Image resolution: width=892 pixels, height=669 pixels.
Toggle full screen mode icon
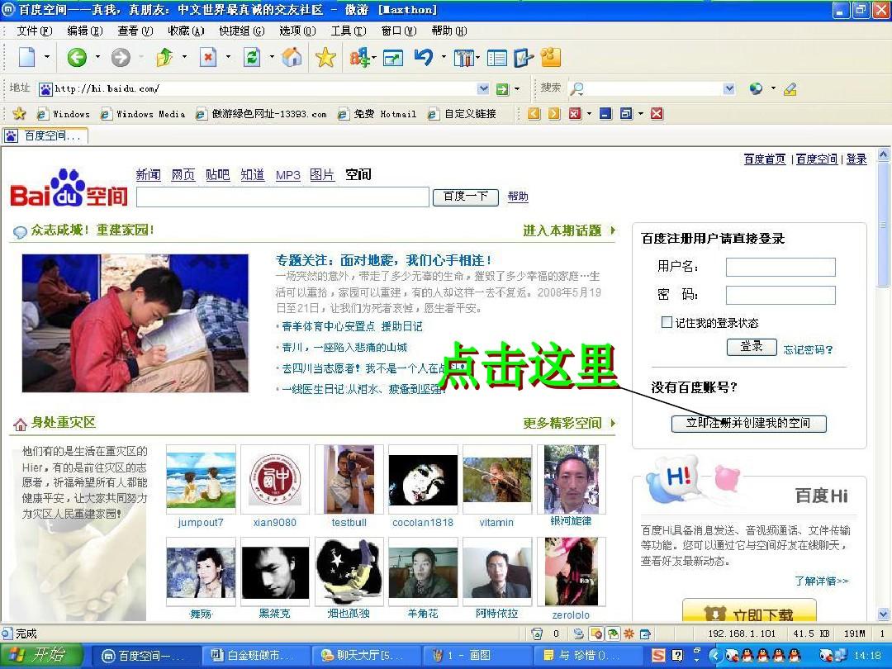pos(392,58)
